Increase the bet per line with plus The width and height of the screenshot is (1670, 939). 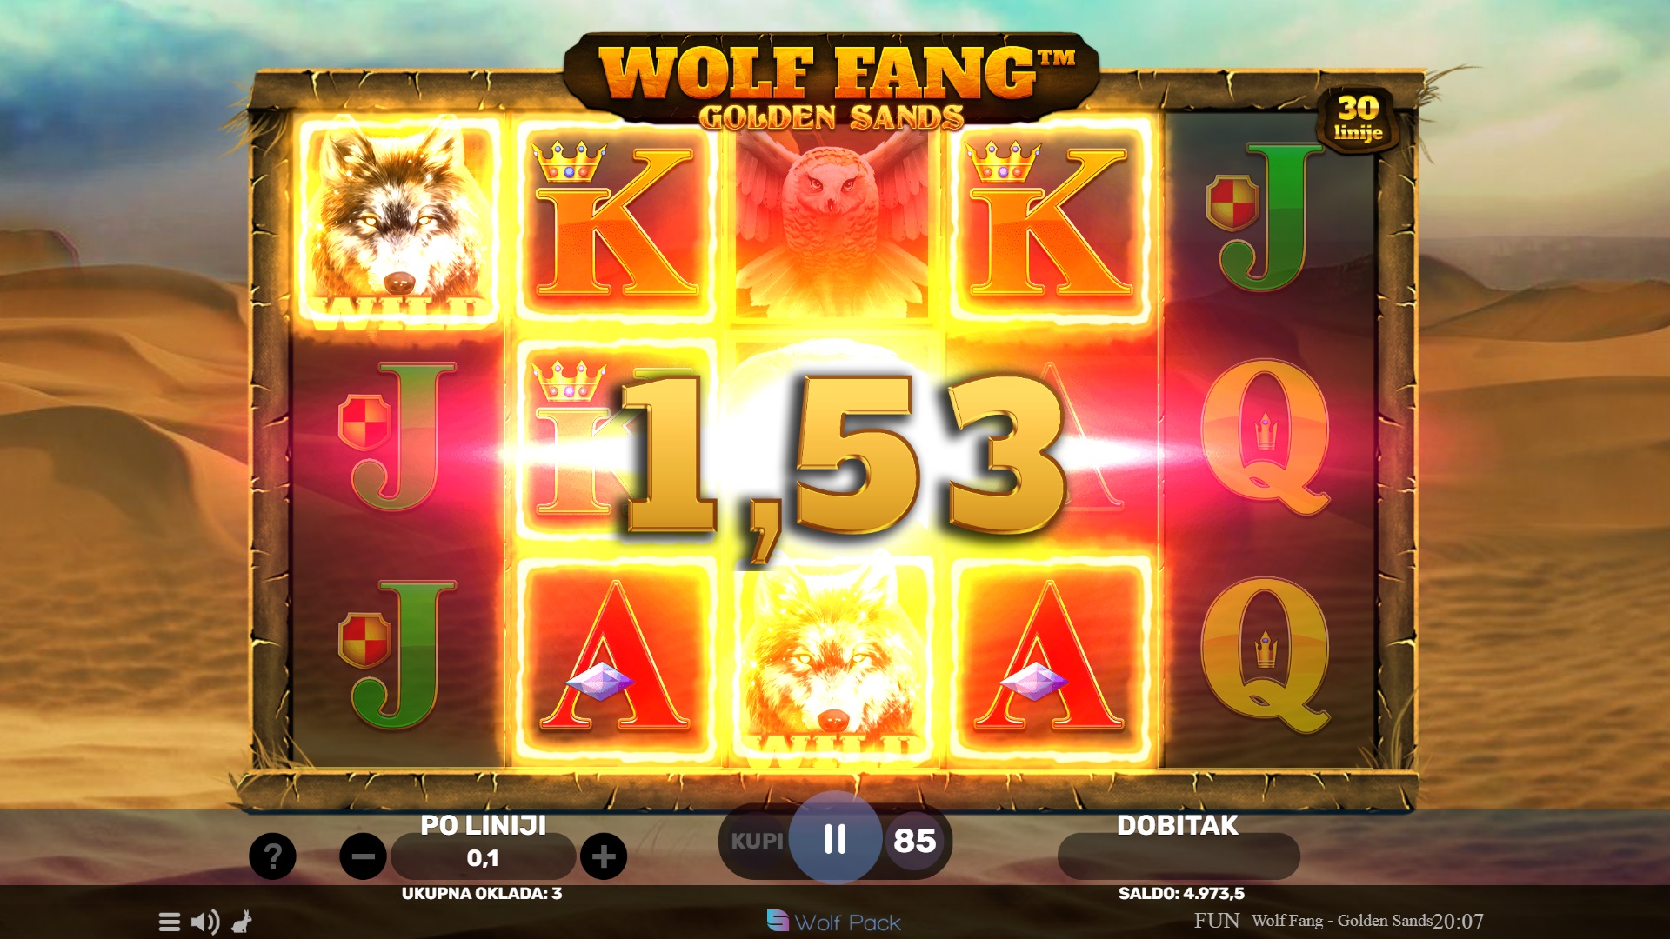click(604, 856)
